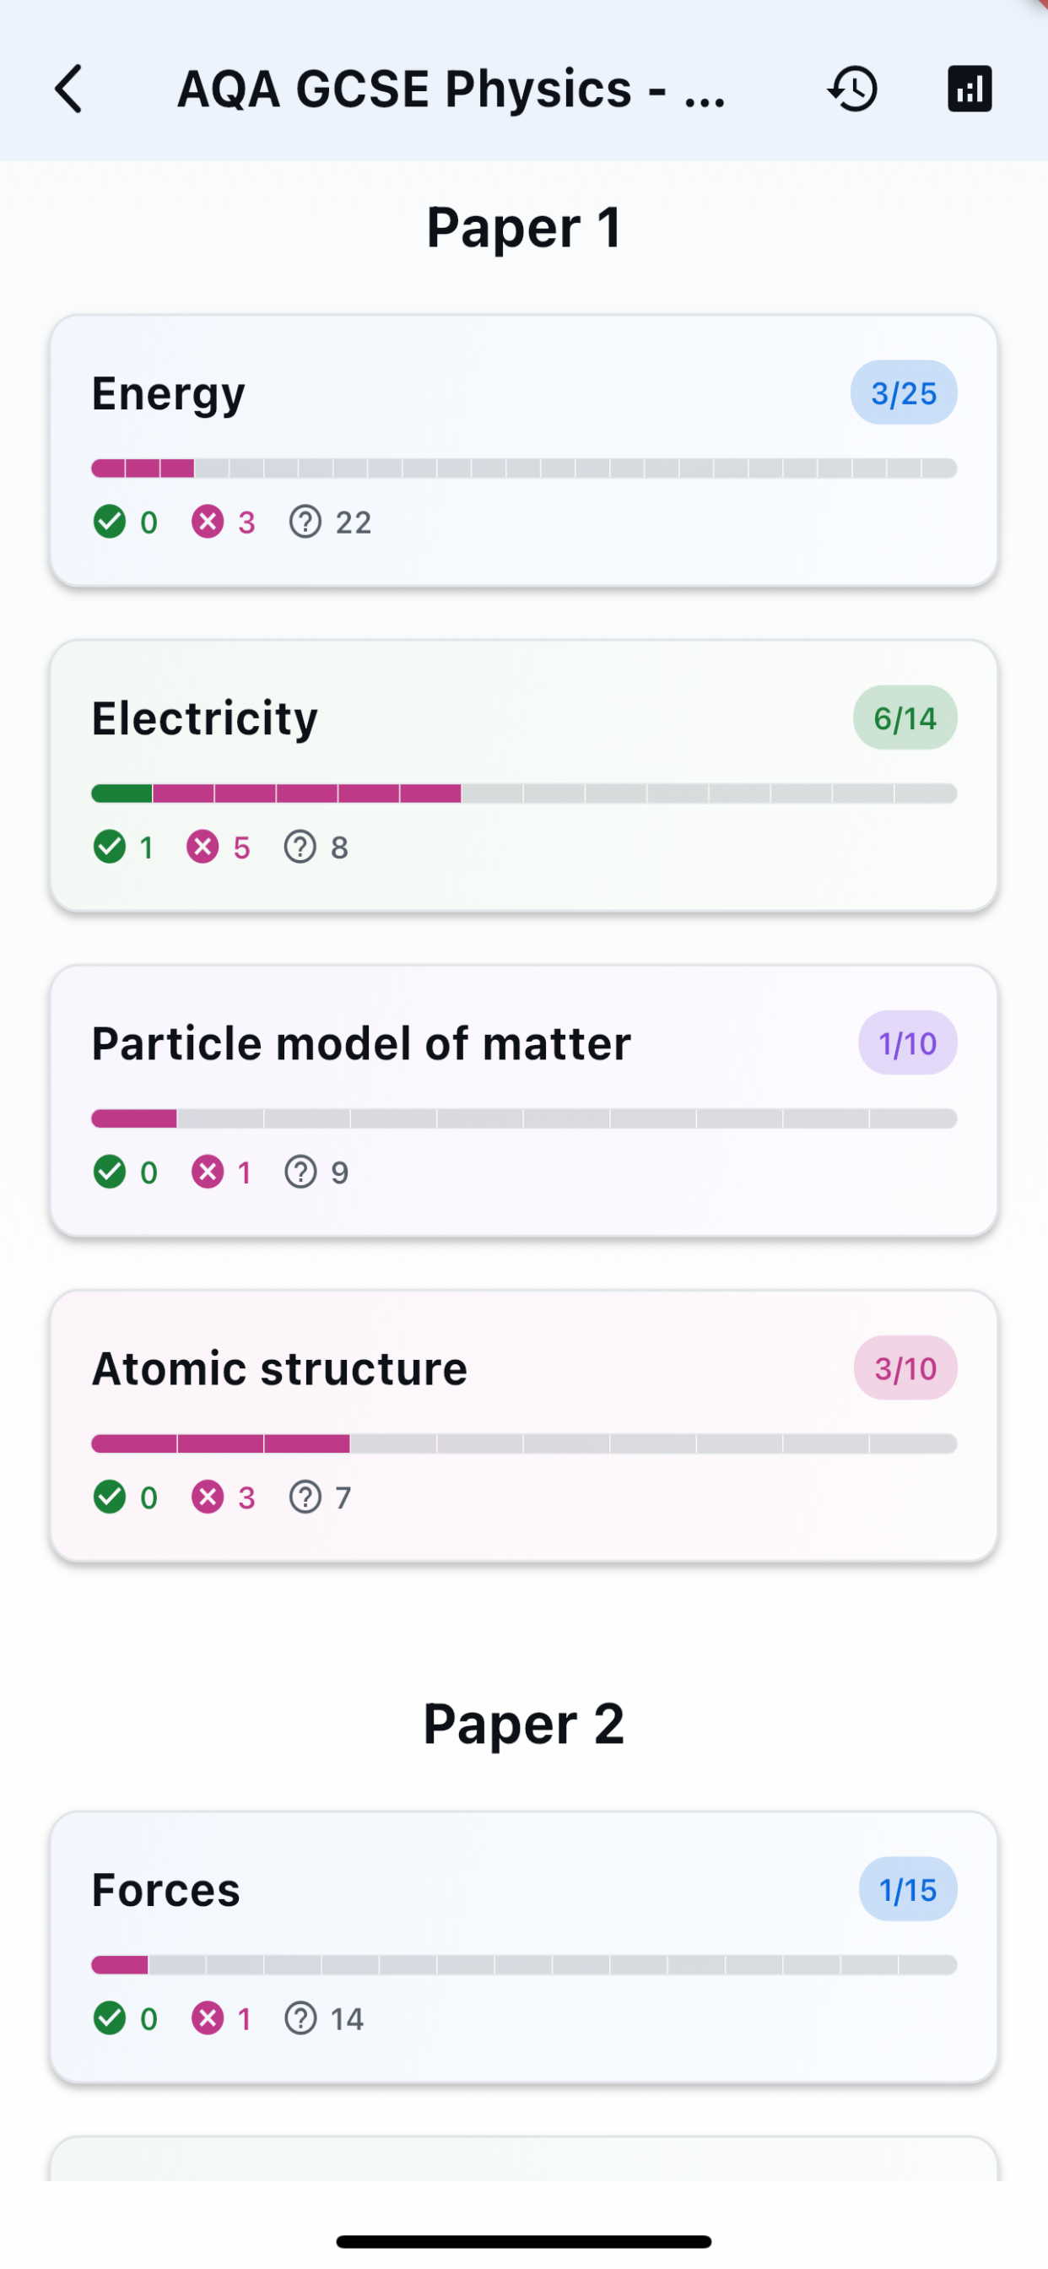The image size is (1048, 2269).
Task: Open the history icon in the top bar
Action: coord(851,88)
